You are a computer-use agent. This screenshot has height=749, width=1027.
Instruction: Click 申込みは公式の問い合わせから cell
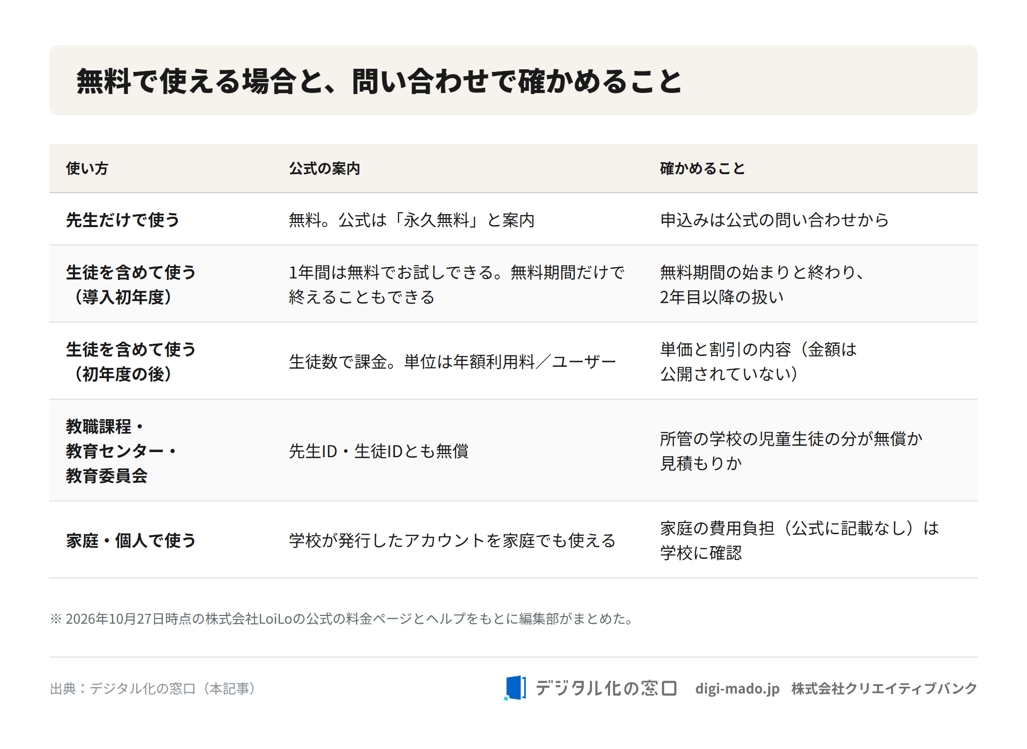pos(774,220)
